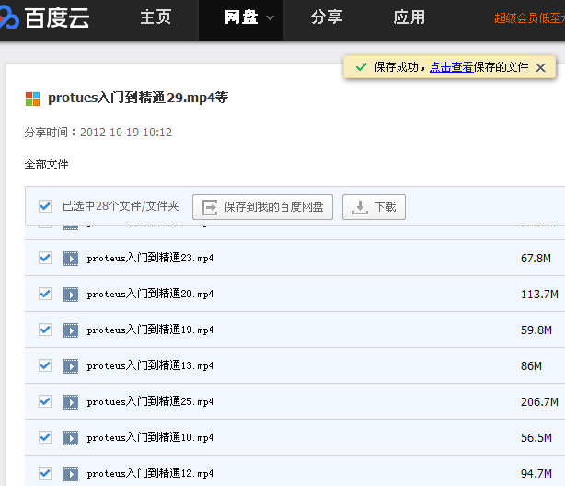The image size is (565, 486).
Task: Go to the 分享 share tab
Action: pos(327,17)
